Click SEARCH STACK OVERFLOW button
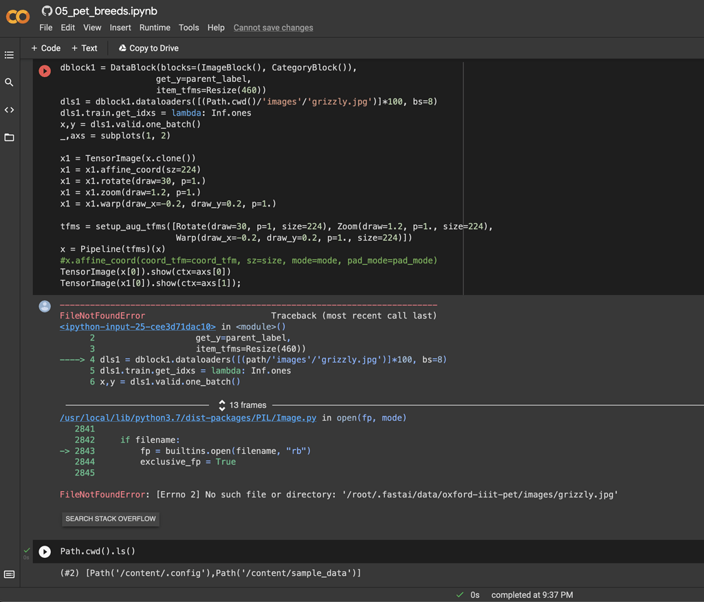Image resolution: width=704 pixels, height=602 pixels. (x=110, y=518)
